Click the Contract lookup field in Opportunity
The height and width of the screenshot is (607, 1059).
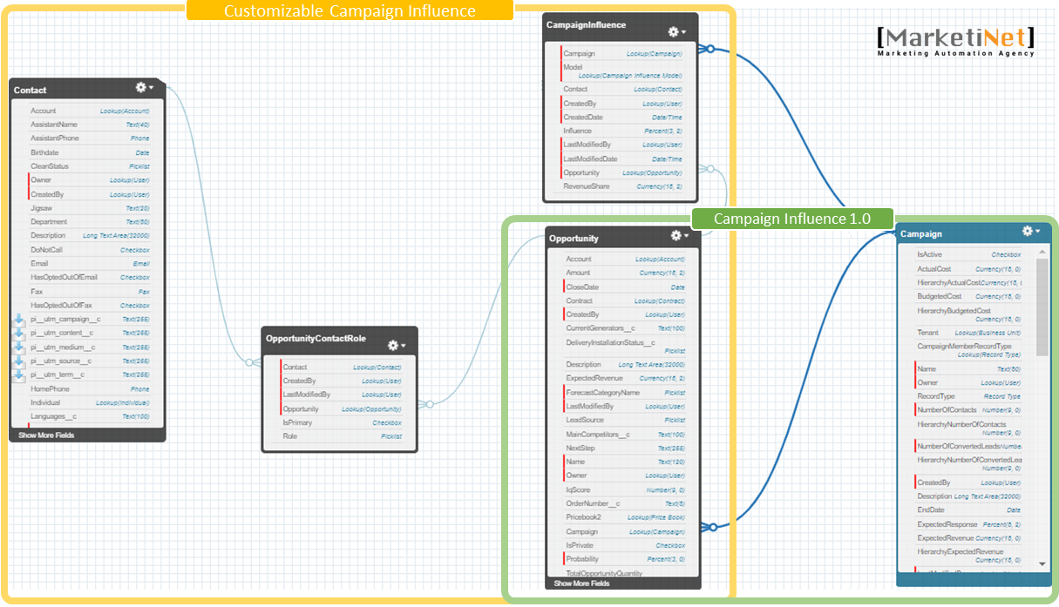625,301
